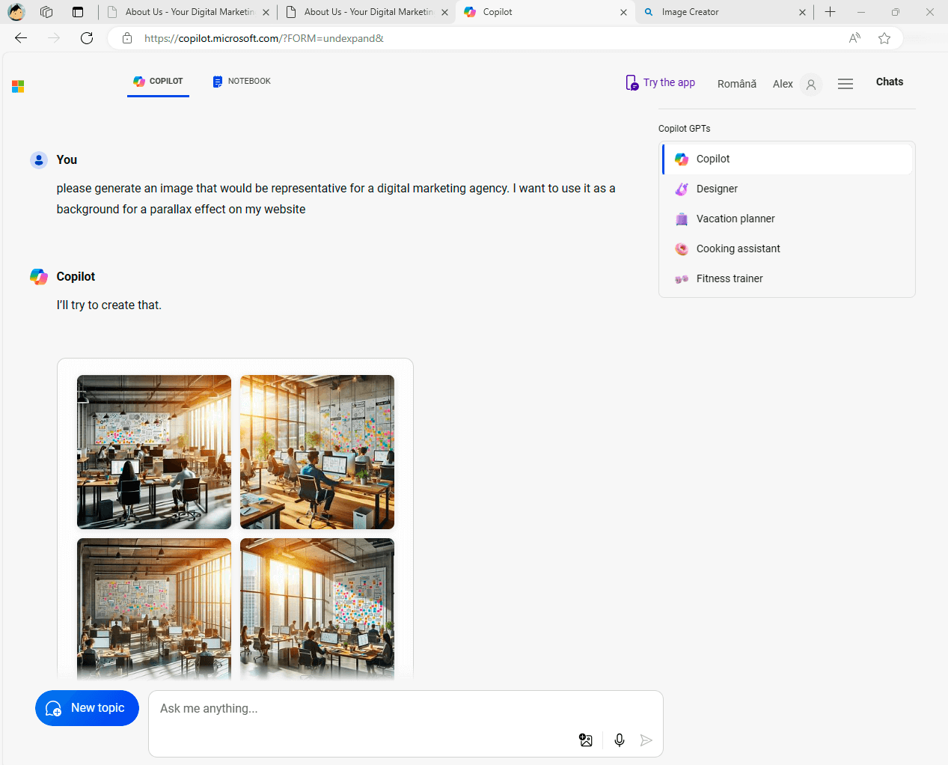Viewport: 948px width, 765px height.
Task: Add page to favorites star
Action: coord(884,38)
